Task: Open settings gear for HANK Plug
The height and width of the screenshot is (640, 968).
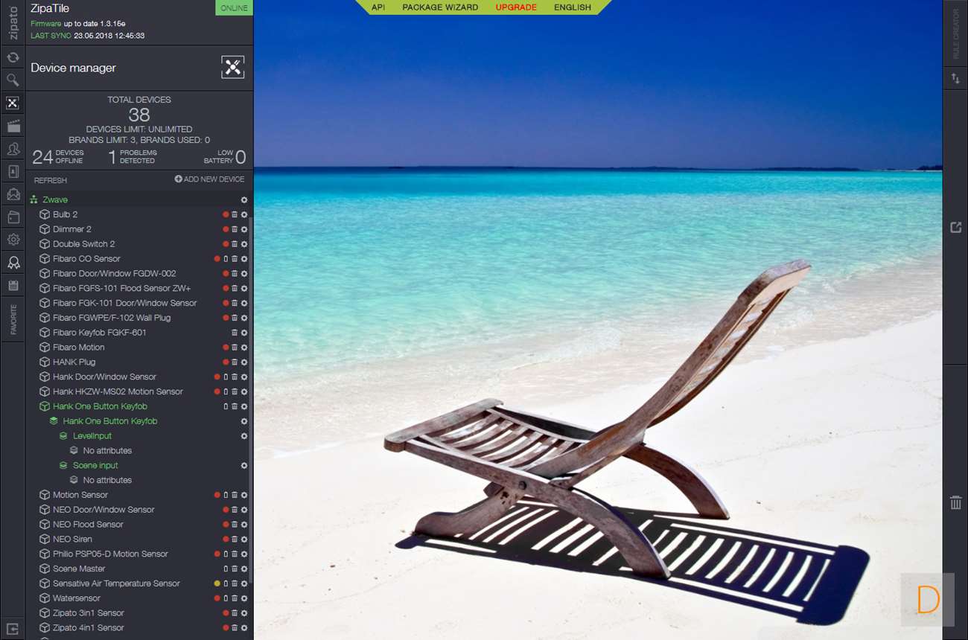Action: (x=244, y=362)
